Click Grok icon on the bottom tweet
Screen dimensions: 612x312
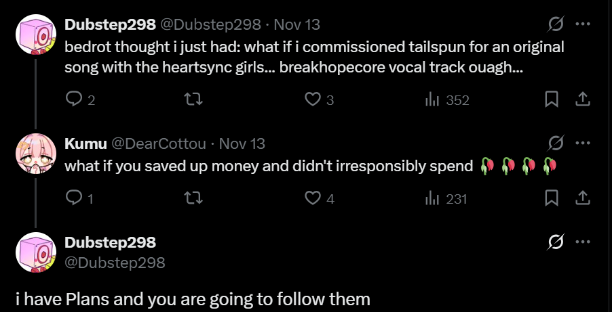click(x=555, y=242)
